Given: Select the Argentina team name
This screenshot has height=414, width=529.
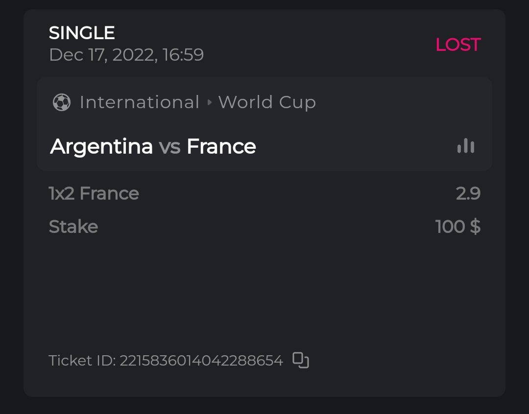Looking at the screenshot, I should click(101, 146).
